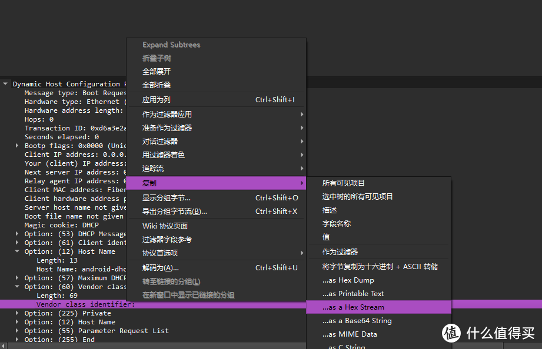Select 折叠子树 menu entry
The width and height of the screenshot is (542, 349).
(x=217, y=58)
